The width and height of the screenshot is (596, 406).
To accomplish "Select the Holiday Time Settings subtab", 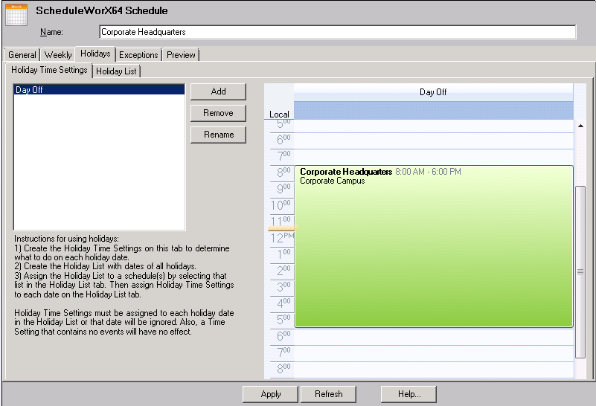I will point(49,70).
